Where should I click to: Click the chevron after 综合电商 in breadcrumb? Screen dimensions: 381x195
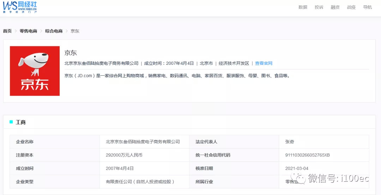66,31
